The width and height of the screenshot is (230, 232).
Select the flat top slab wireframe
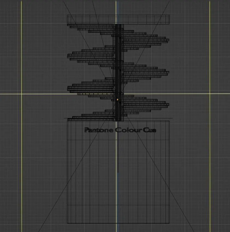click(x=118, y=19)
